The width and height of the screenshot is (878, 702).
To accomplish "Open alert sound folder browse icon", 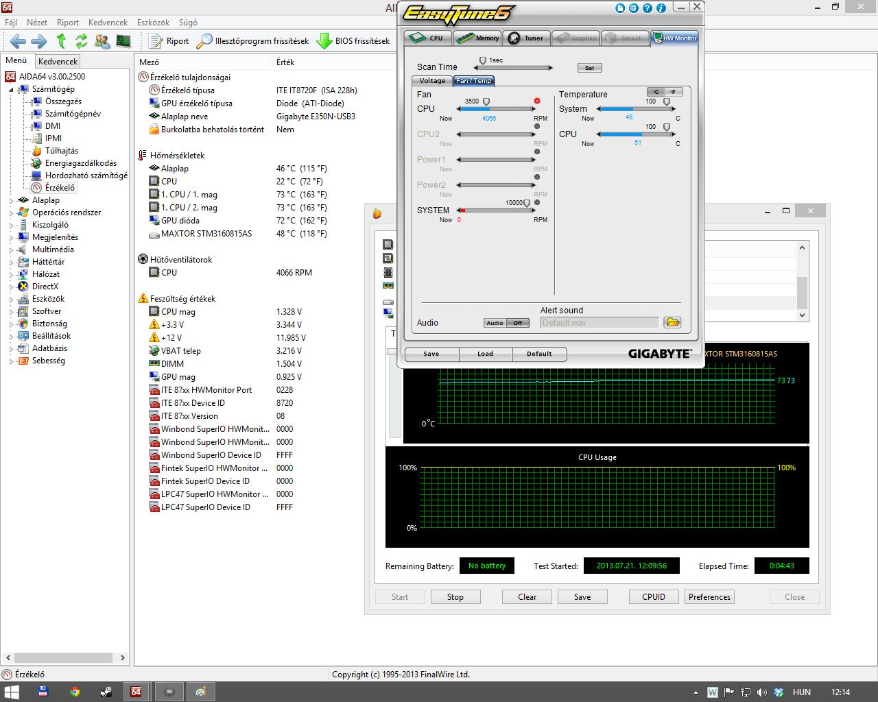I will [x=672, y=322].
